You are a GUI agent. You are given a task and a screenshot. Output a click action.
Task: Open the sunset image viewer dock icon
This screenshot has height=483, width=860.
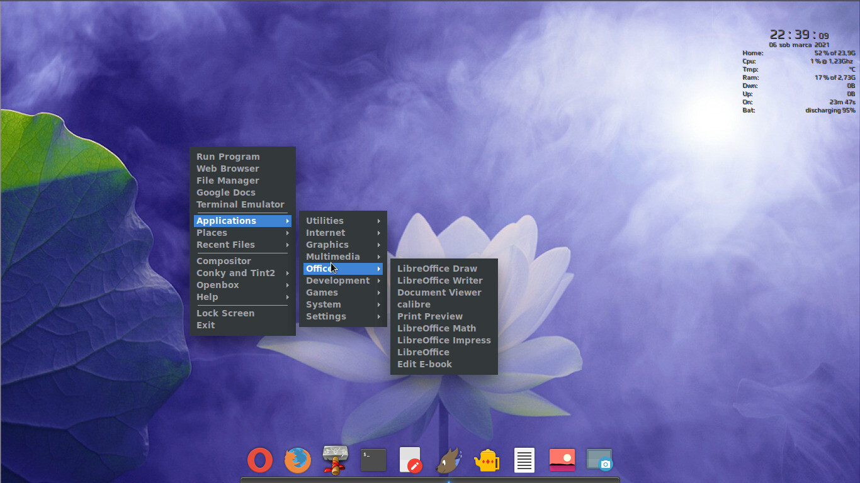(562, 460)
